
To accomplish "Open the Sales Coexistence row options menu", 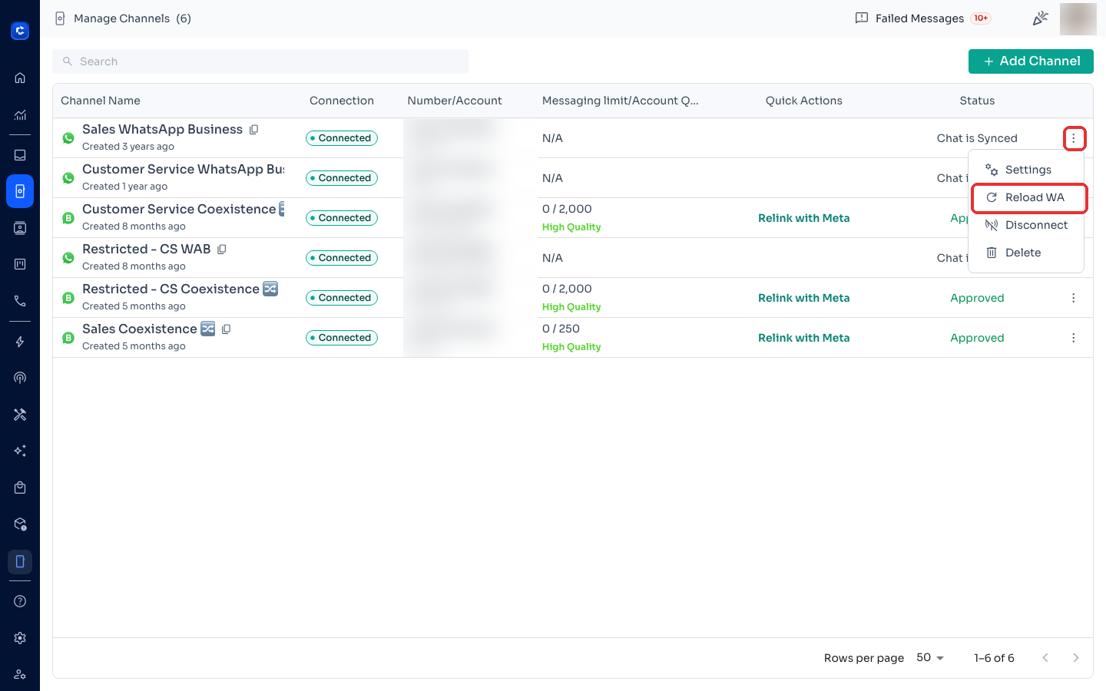I will pos(1073,338).
